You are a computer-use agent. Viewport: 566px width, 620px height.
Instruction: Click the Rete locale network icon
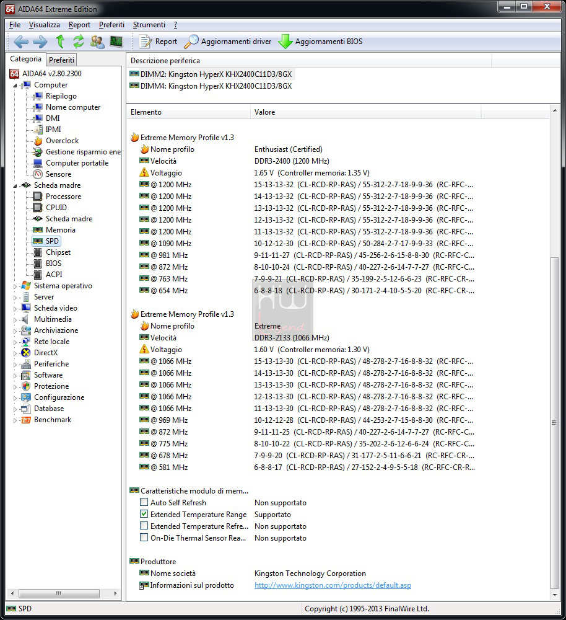coord(26,342)
